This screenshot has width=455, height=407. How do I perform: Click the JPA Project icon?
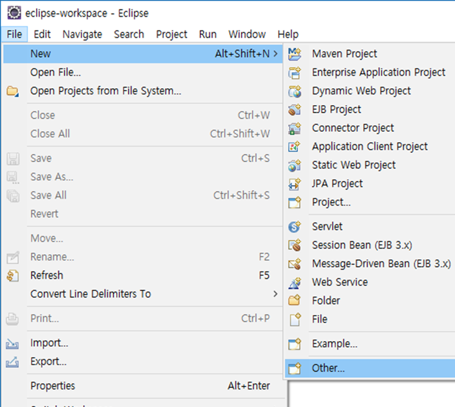pos(294,184)
